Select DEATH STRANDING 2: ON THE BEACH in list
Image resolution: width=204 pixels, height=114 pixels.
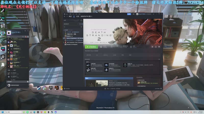[73, 38]
